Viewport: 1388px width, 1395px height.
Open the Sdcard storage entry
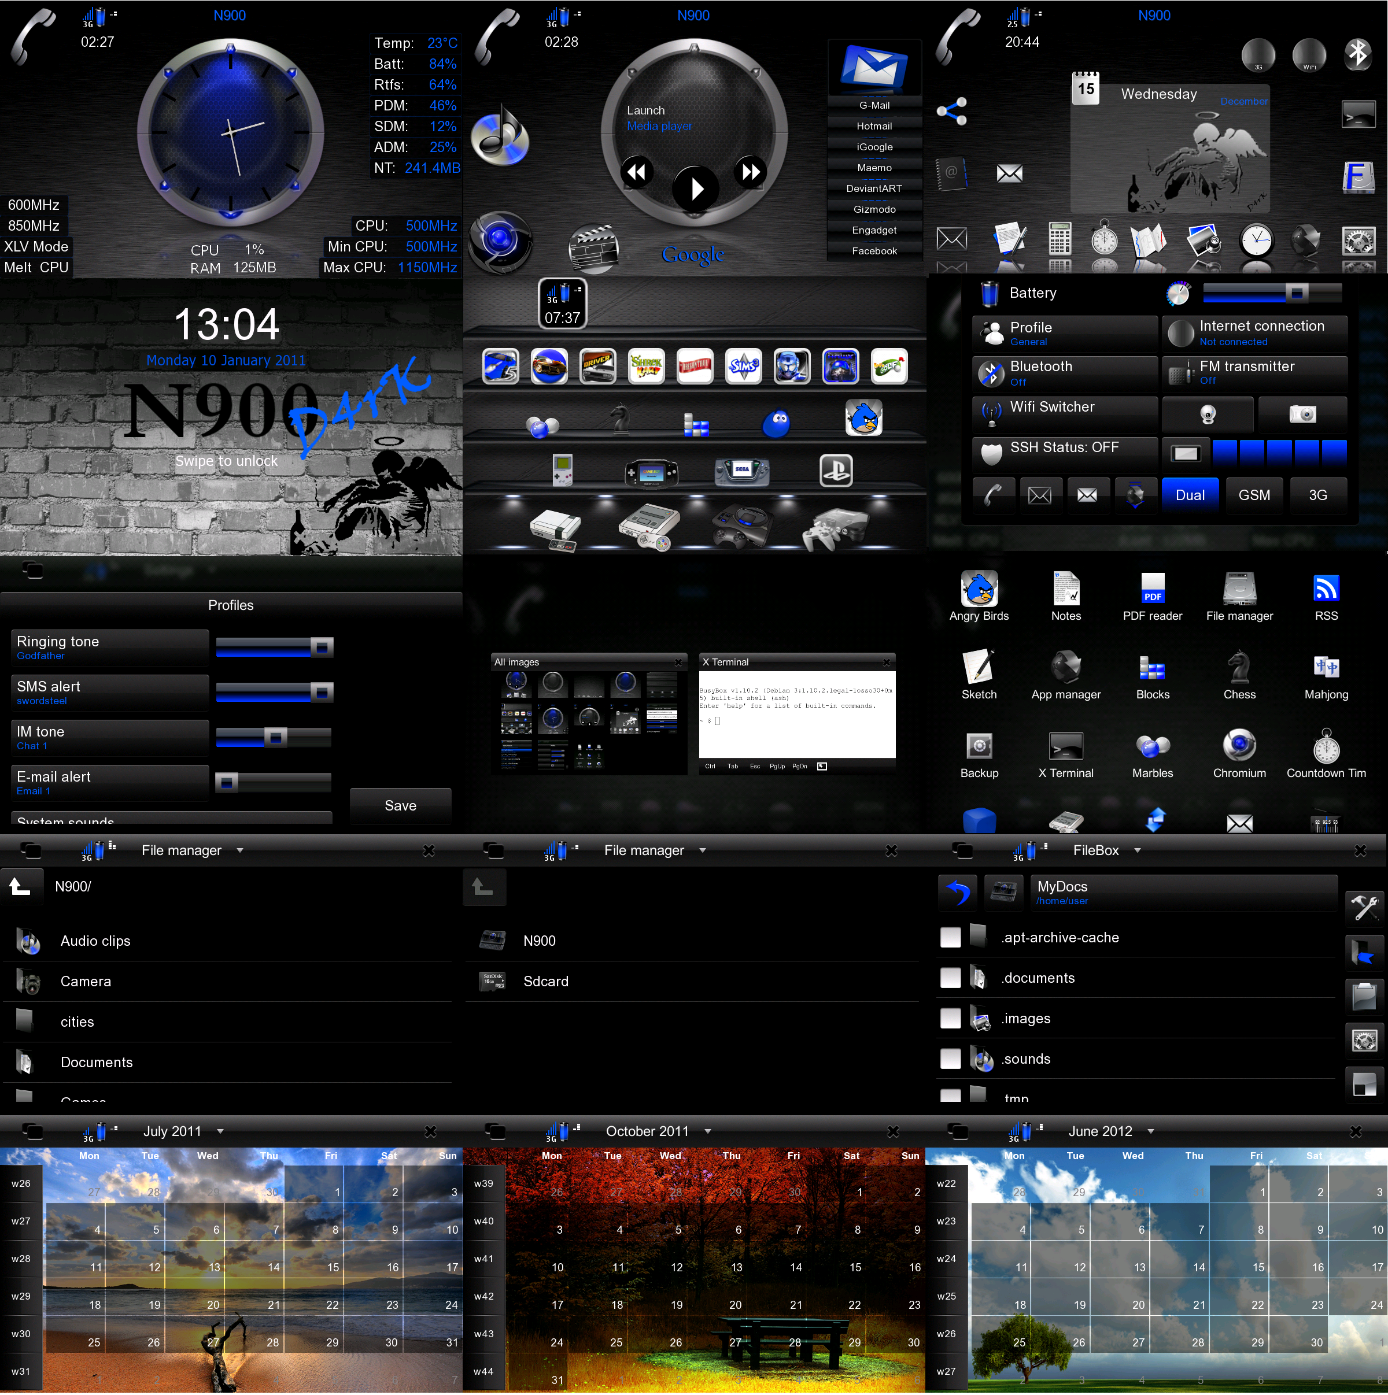(692, 982)
